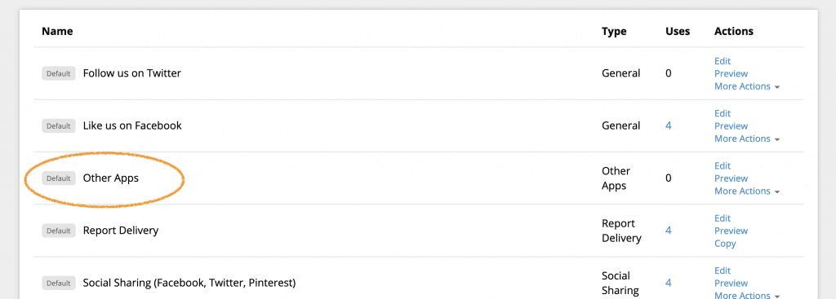Open the uses count for Like us on Facebook
836x299 pixels.
(x=668, y=126)
